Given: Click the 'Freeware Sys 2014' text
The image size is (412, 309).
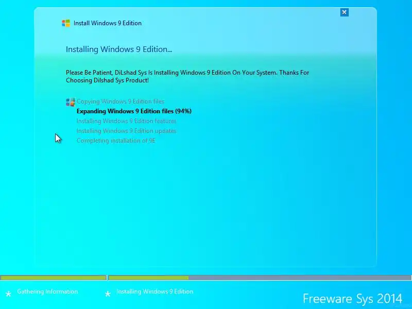Looking at the screenshot, I should pos(352,299).
